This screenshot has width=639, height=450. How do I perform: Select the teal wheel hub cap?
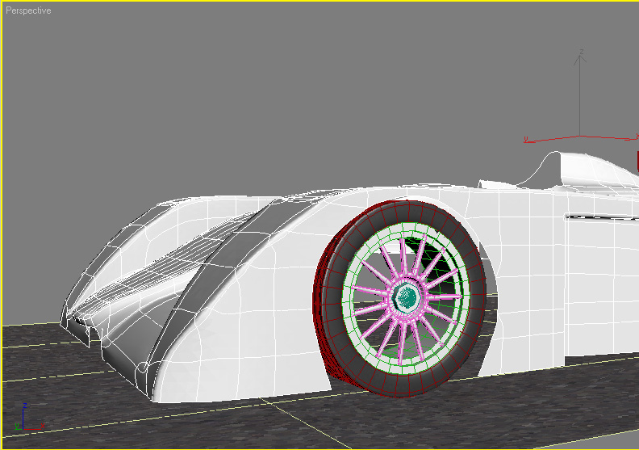[x=407, y=296]
